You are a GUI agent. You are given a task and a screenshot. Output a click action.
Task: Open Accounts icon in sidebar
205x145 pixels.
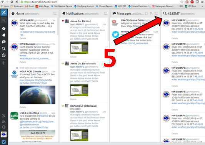tap(4, 121)
